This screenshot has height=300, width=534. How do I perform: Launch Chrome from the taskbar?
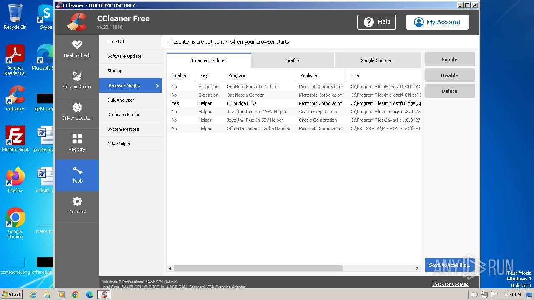76,295
